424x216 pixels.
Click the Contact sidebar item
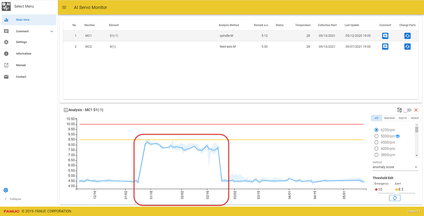(21, 76)
